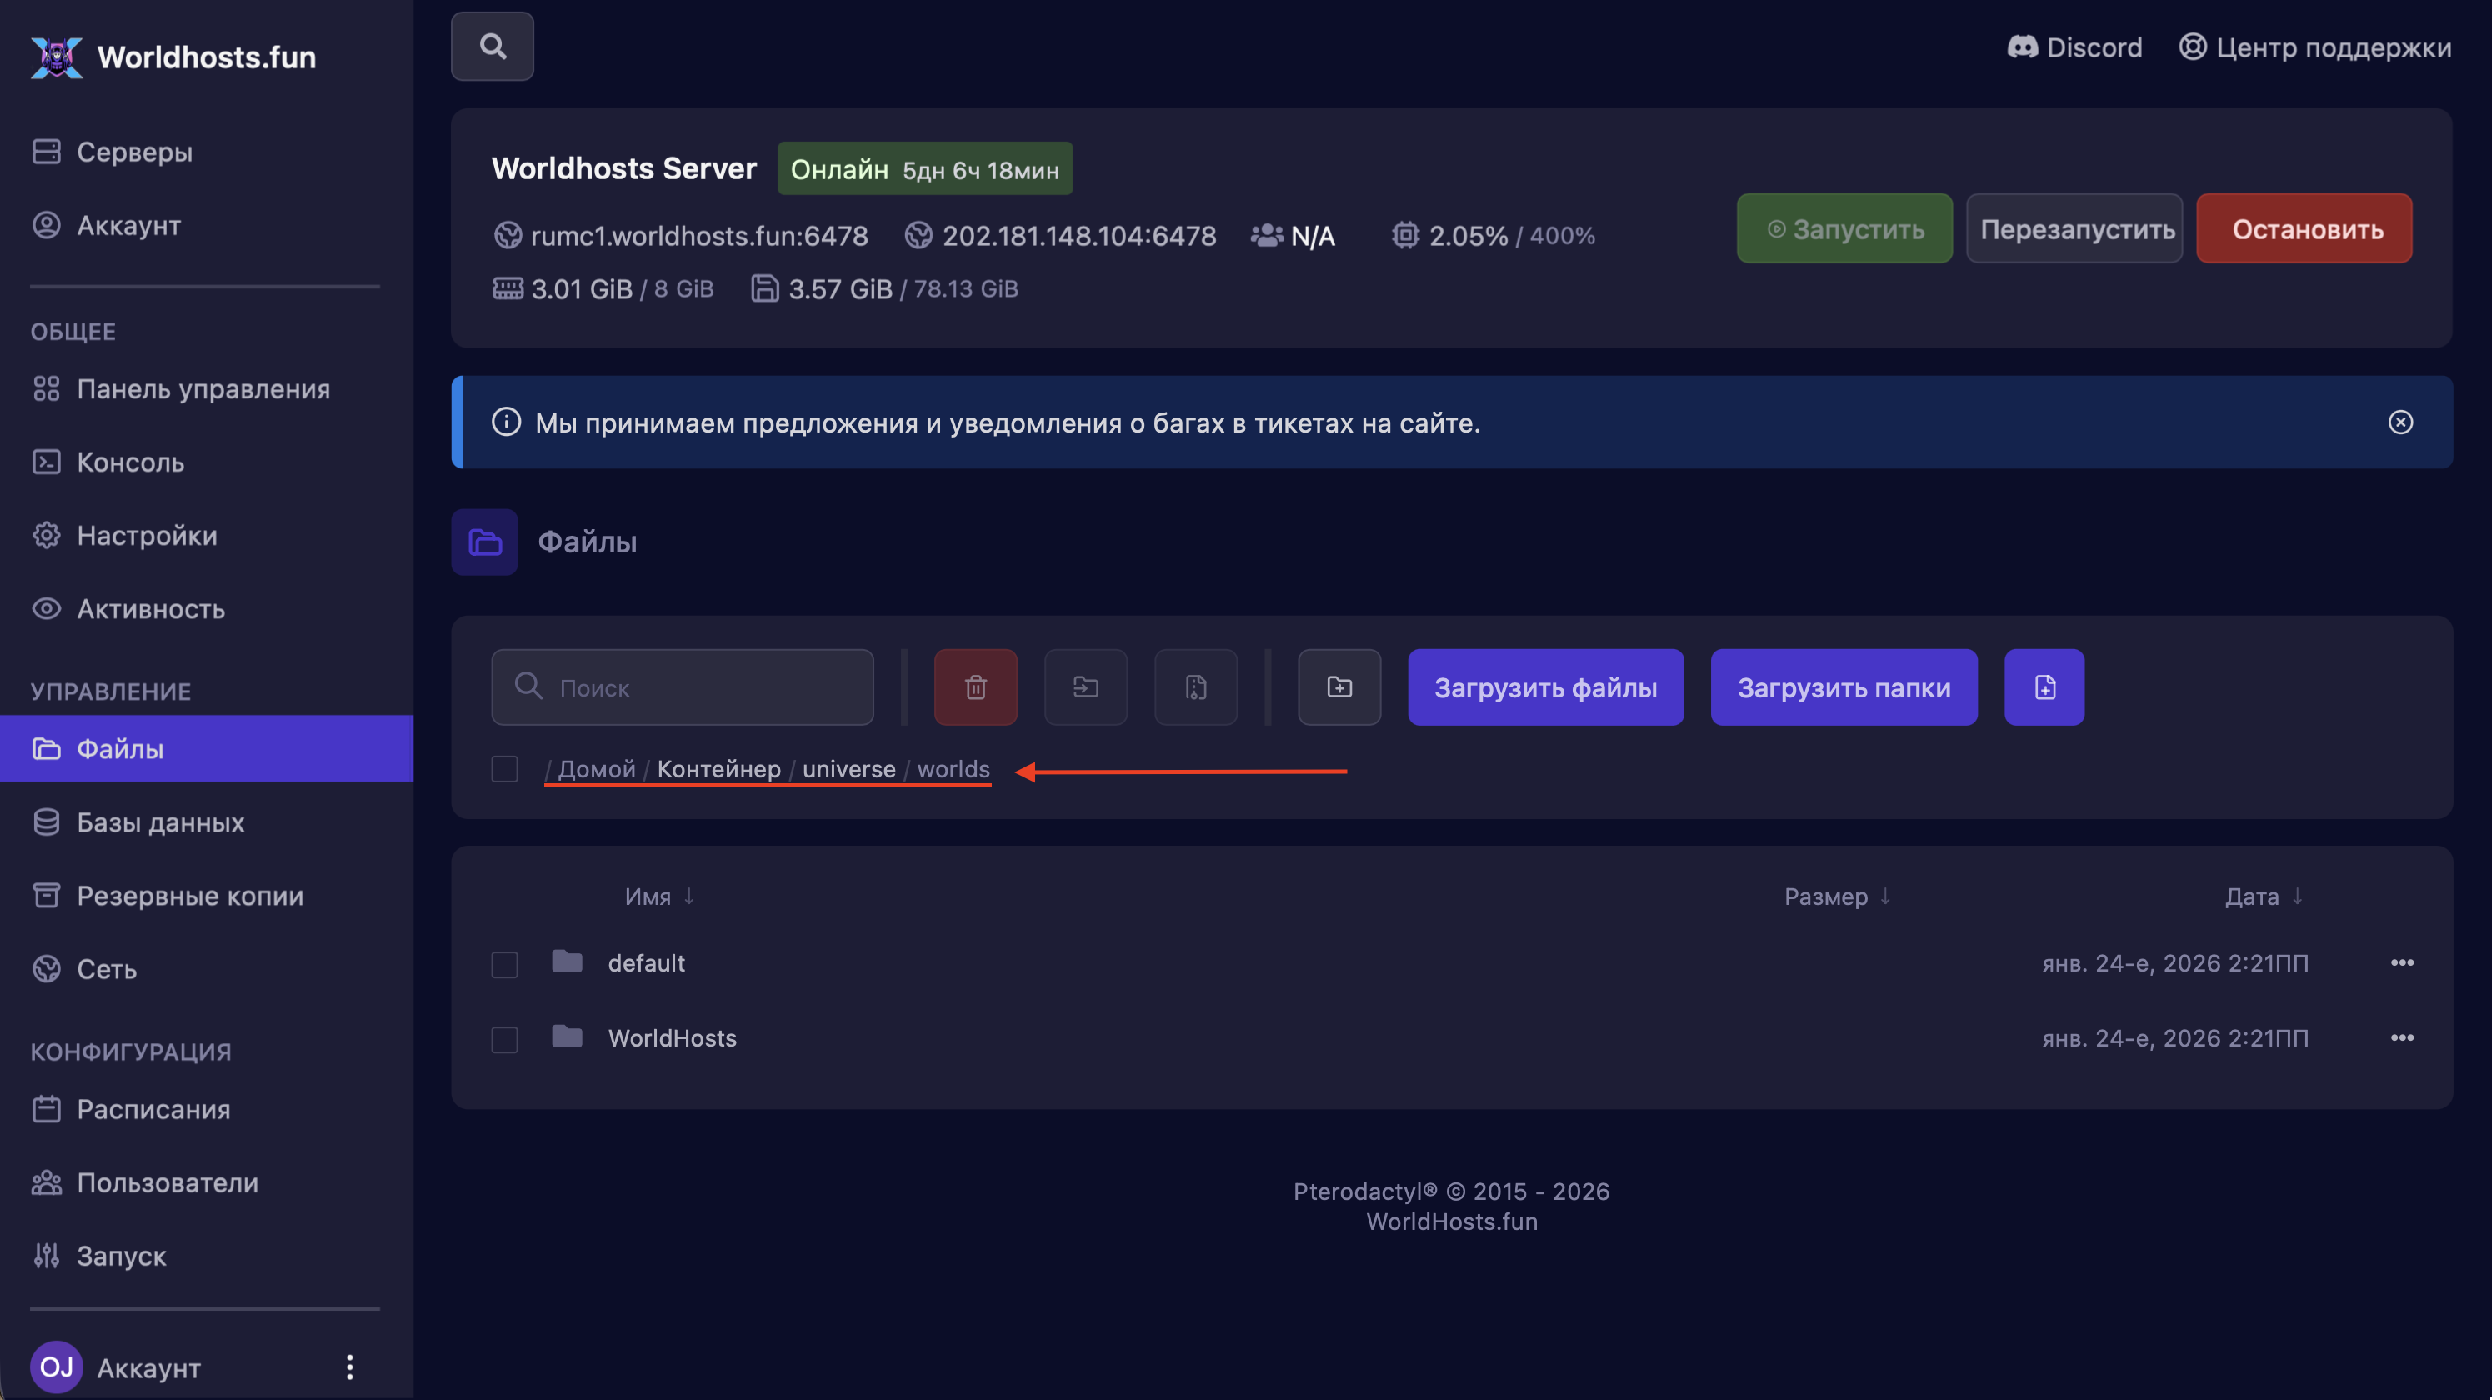Open the options menu for default folder
Viewport: 2492px width, 1400px height.
[x=2402, y=962]
